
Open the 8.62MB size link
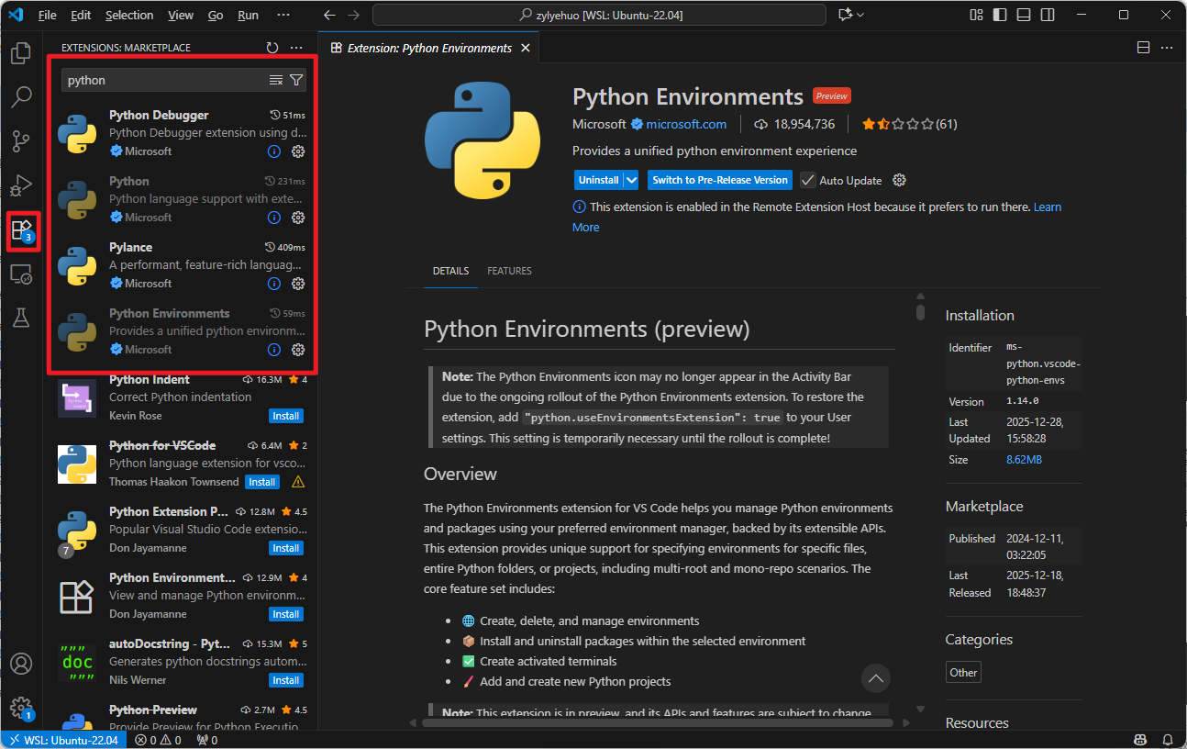(1024, 459)
